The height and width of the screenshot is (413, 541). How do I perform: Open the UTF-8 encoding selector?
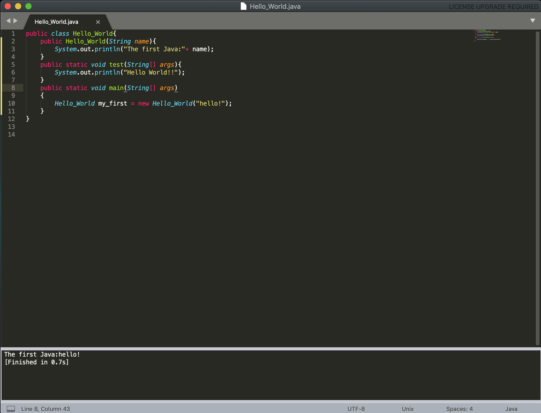tap(356, 409)
